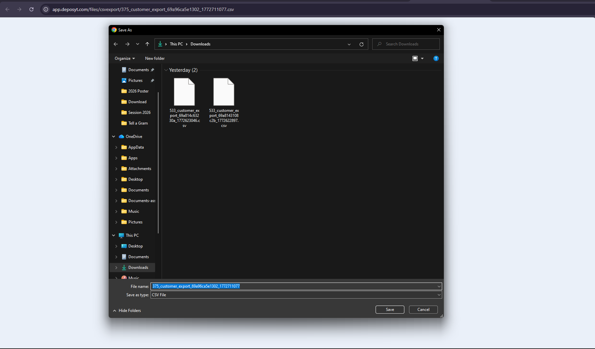
Task: Create a New folder
Action: (x=155, y=58)
